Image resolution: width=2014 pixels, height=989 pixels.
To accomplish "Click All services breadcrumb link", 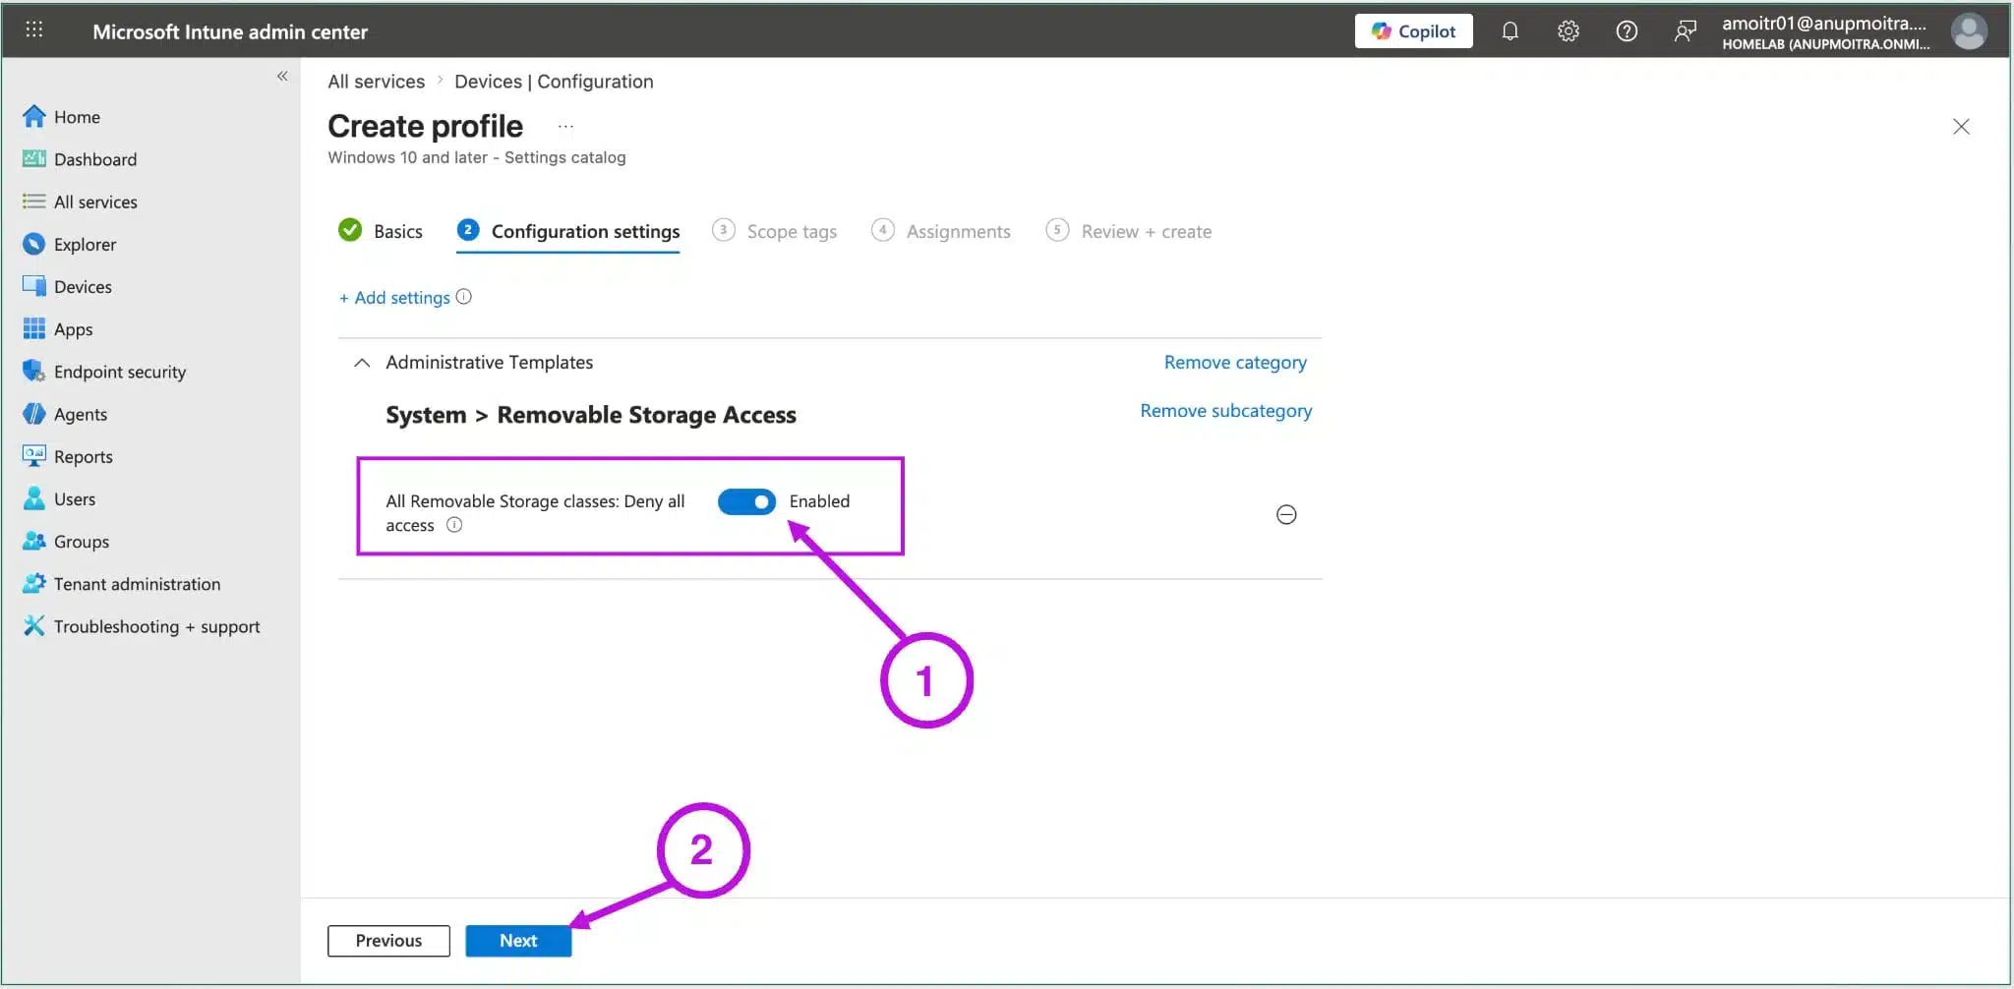I will coord(376,82).
